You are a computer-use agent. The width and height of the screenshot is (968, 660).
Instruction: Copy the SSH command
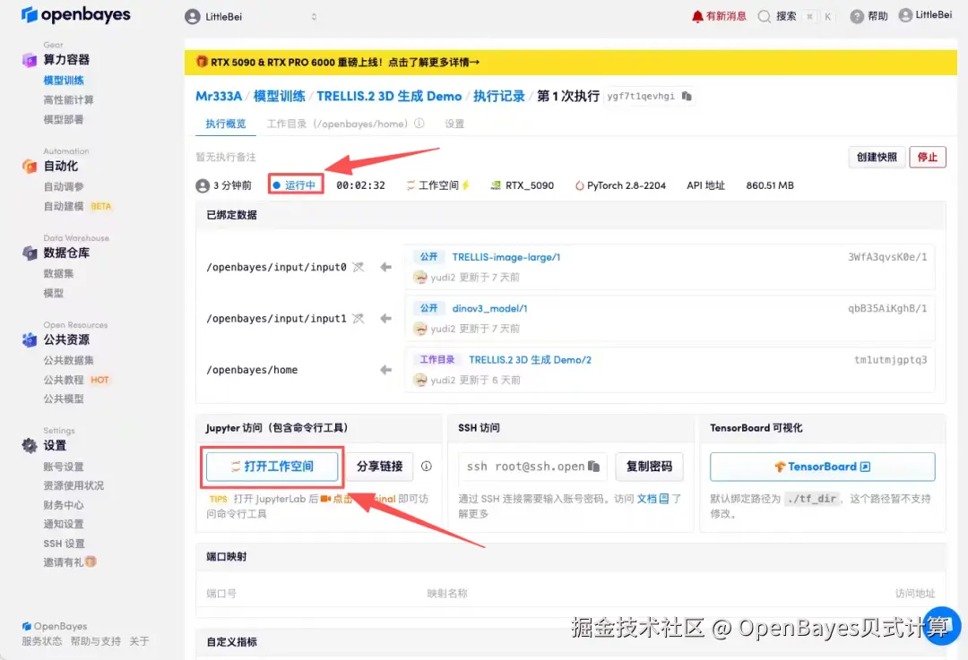594,467
